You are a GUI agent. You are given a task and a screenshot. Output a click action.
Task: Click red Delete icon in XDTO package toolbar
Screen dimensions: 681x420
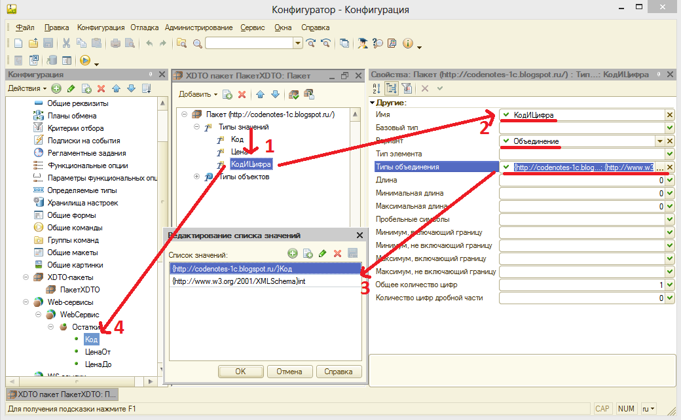coord(242,94)
